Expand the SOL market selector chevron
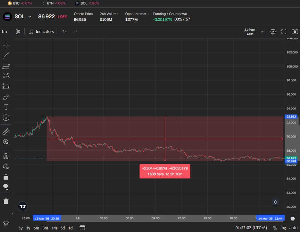 pyautogui.click(x=30, y=17)
